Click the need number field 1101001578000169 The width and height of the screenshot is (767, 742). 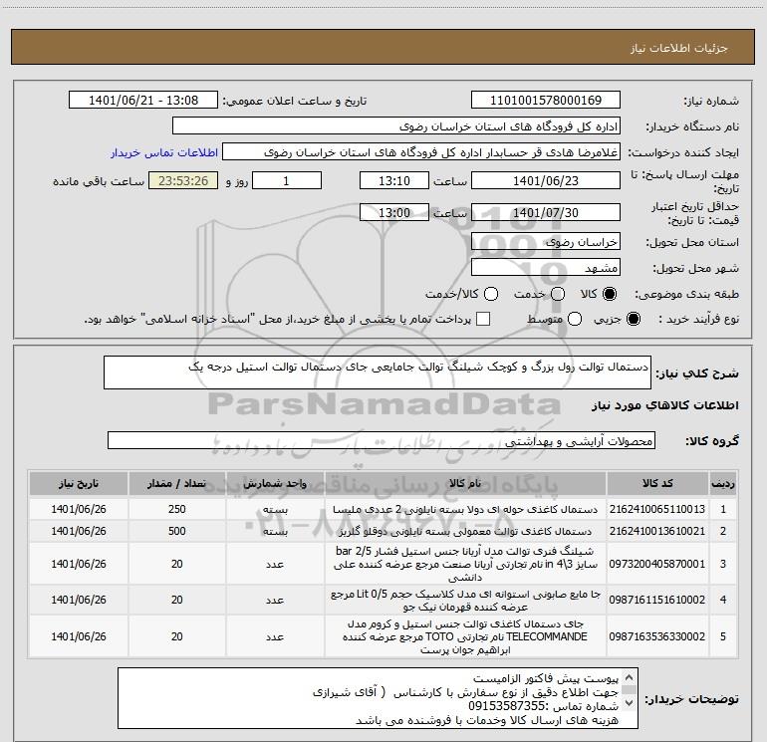point(546,101)
